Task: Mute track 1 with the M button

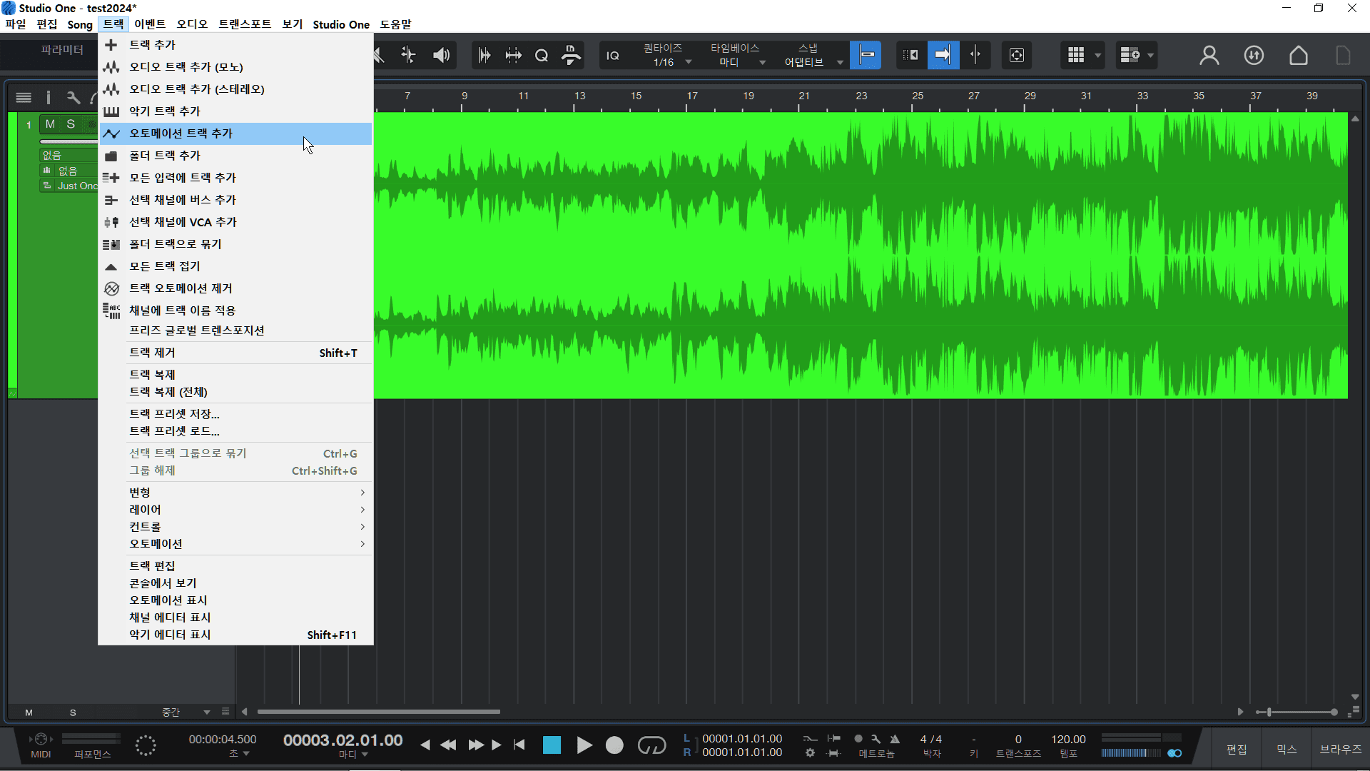Action: click(x=49, y=124)
